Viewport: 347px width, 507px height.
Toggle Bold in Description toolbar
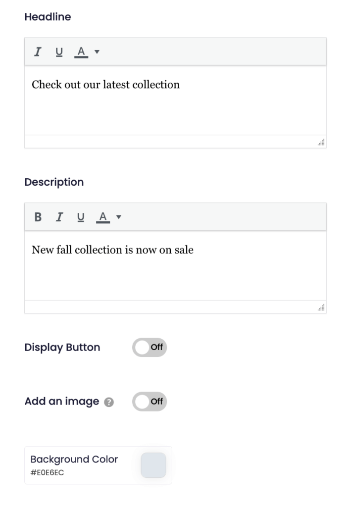click(x=38, y=217)
